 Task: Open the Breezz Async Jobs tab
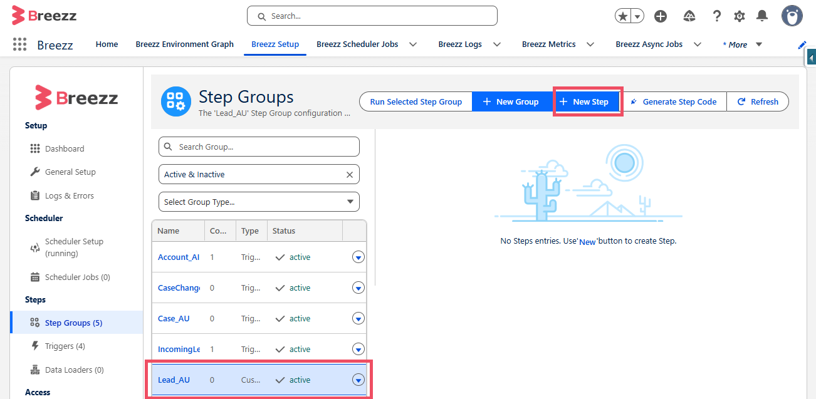[x=649, y=44]
